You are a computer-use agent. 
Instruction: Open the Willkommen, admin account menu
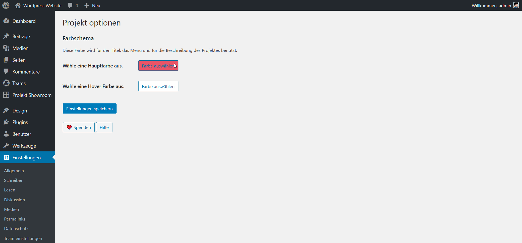point(495,5)
